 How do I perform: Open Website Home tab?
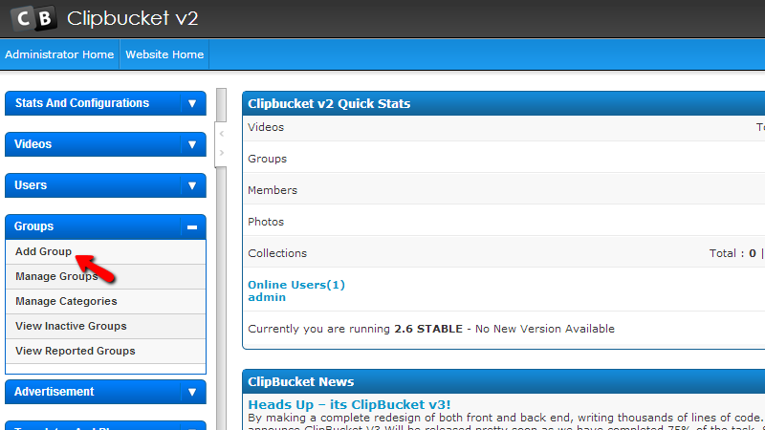pyautogui.click(x=164, y=54)
